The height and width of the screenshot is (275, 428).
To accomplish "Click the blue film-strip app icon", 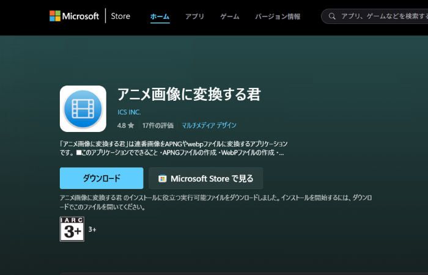I will point(83,109).
